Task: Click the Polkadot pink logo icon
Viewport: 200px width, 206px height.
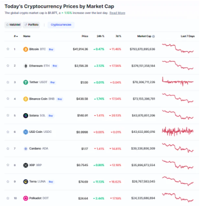Action: click(x=25, y=198)
